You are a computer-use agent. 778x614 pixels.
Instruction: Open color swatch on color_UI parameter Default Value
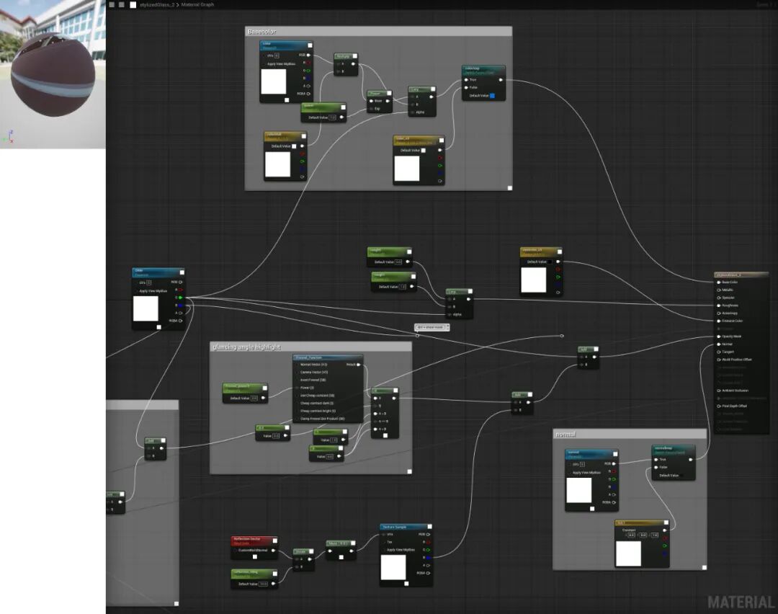click(x=424, y=151)
